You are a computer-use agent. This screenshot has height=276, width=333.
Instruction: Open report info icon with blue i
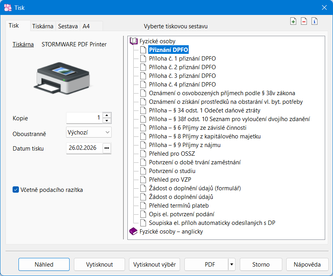pos(314,22)
